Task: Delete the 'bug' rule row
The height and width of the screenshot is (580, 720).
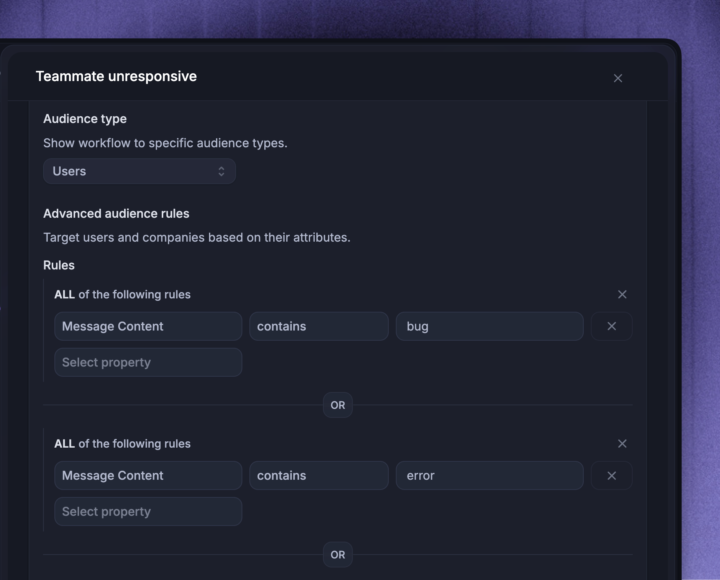Action: pyautogui.click(x=612, y=326)
